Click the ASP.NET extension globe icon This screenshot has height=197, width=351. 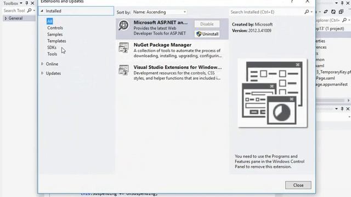[123, 25]
